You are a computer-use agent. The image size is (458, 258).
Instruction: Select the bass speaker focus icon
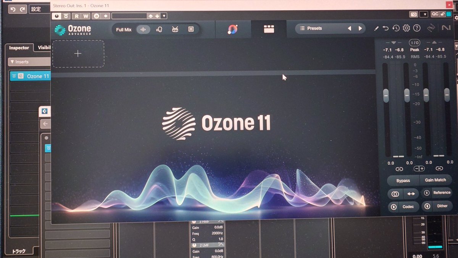191,29
